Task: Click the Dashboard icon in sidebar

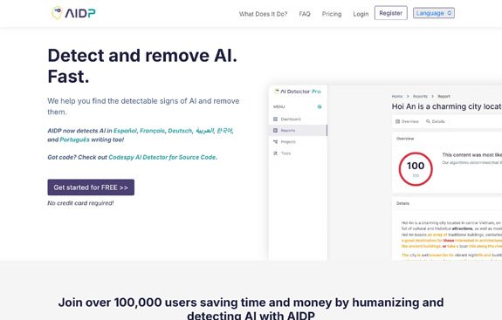Action: (275, 119)
